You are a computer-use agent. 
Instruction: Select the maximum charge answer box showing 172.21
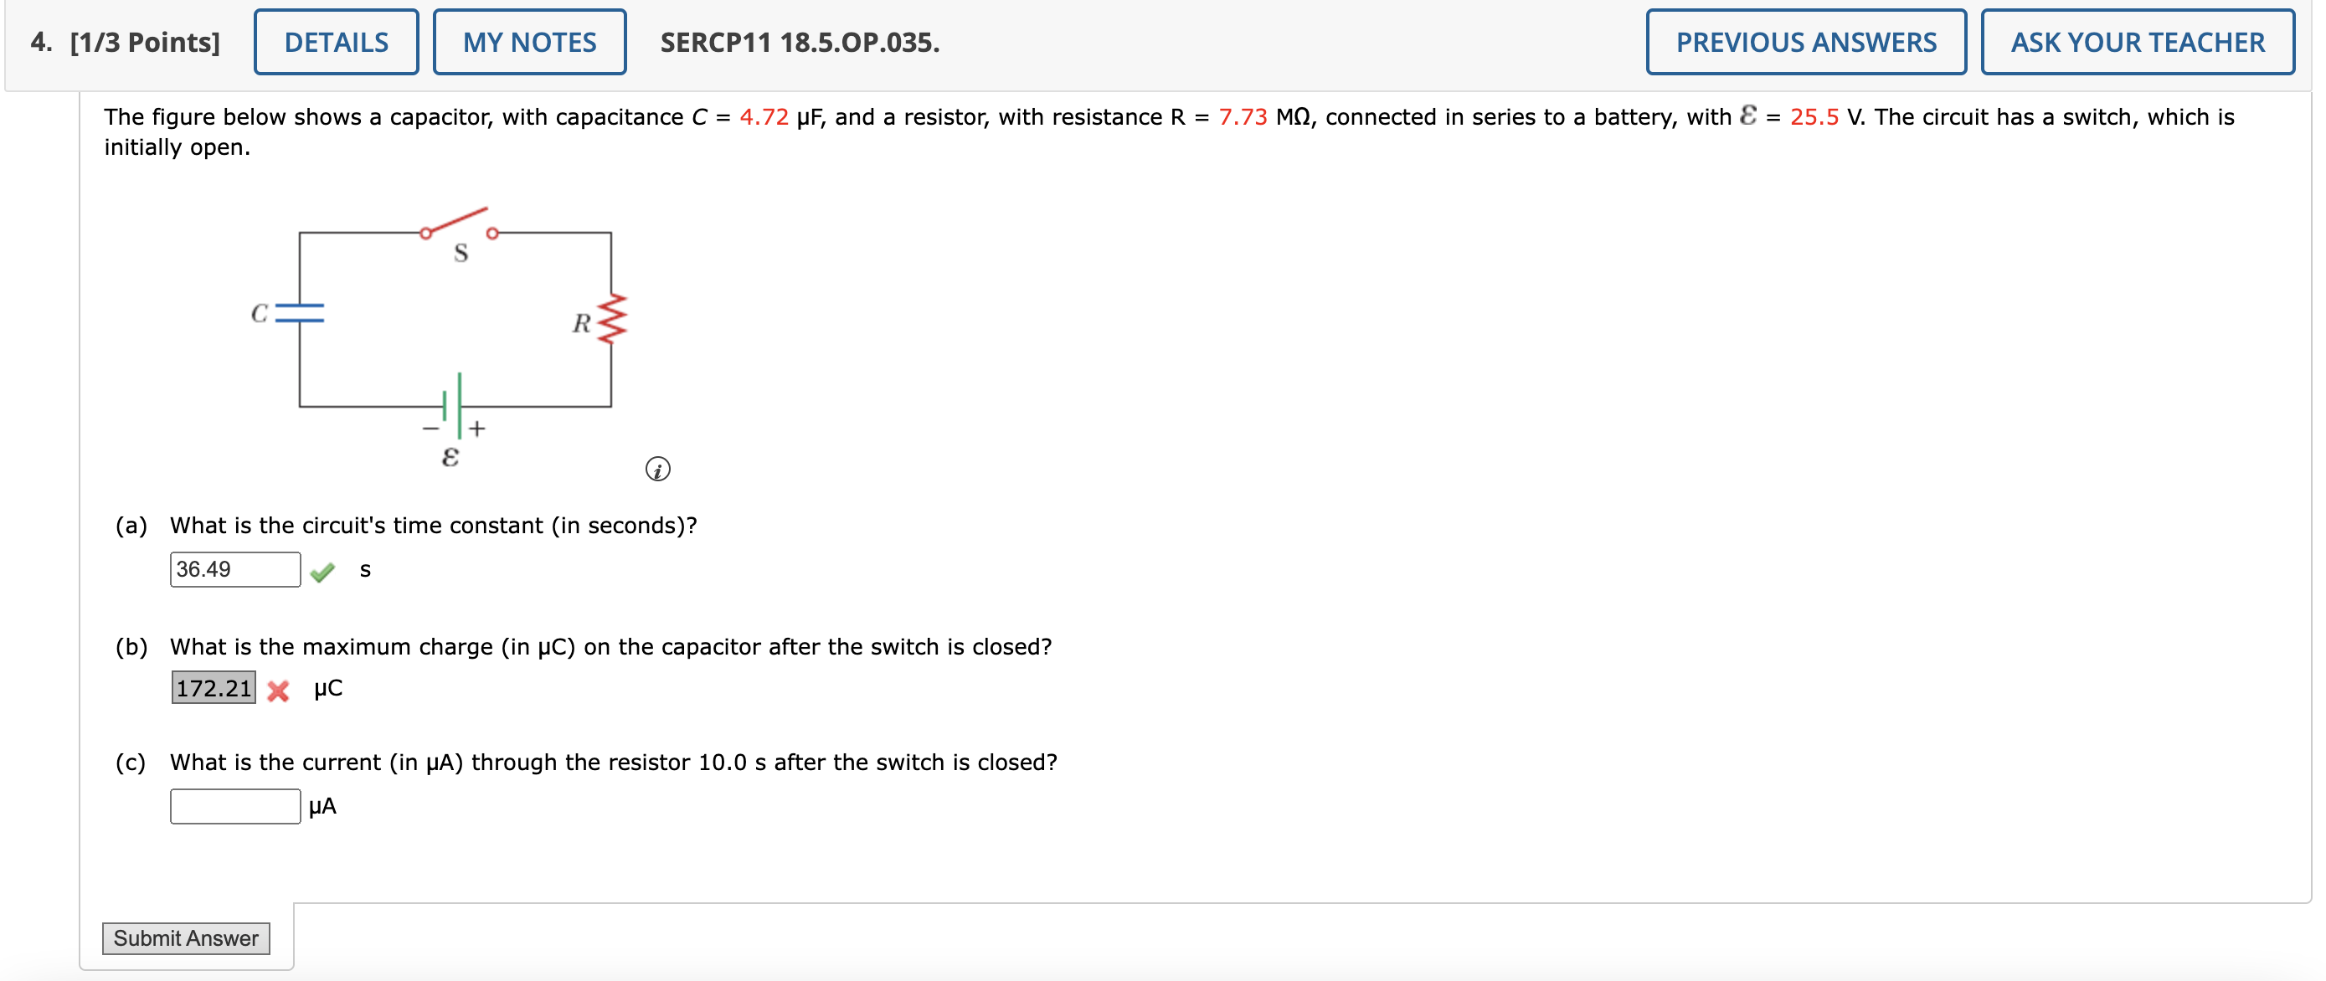point(214,689)
